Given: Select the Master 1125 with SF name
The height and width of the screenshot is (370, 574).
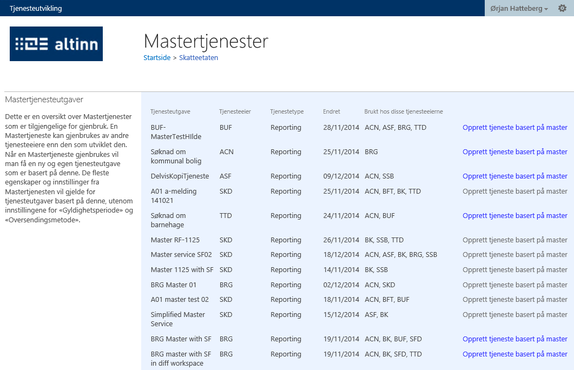Looking at the screenshot, I should 182,270.
